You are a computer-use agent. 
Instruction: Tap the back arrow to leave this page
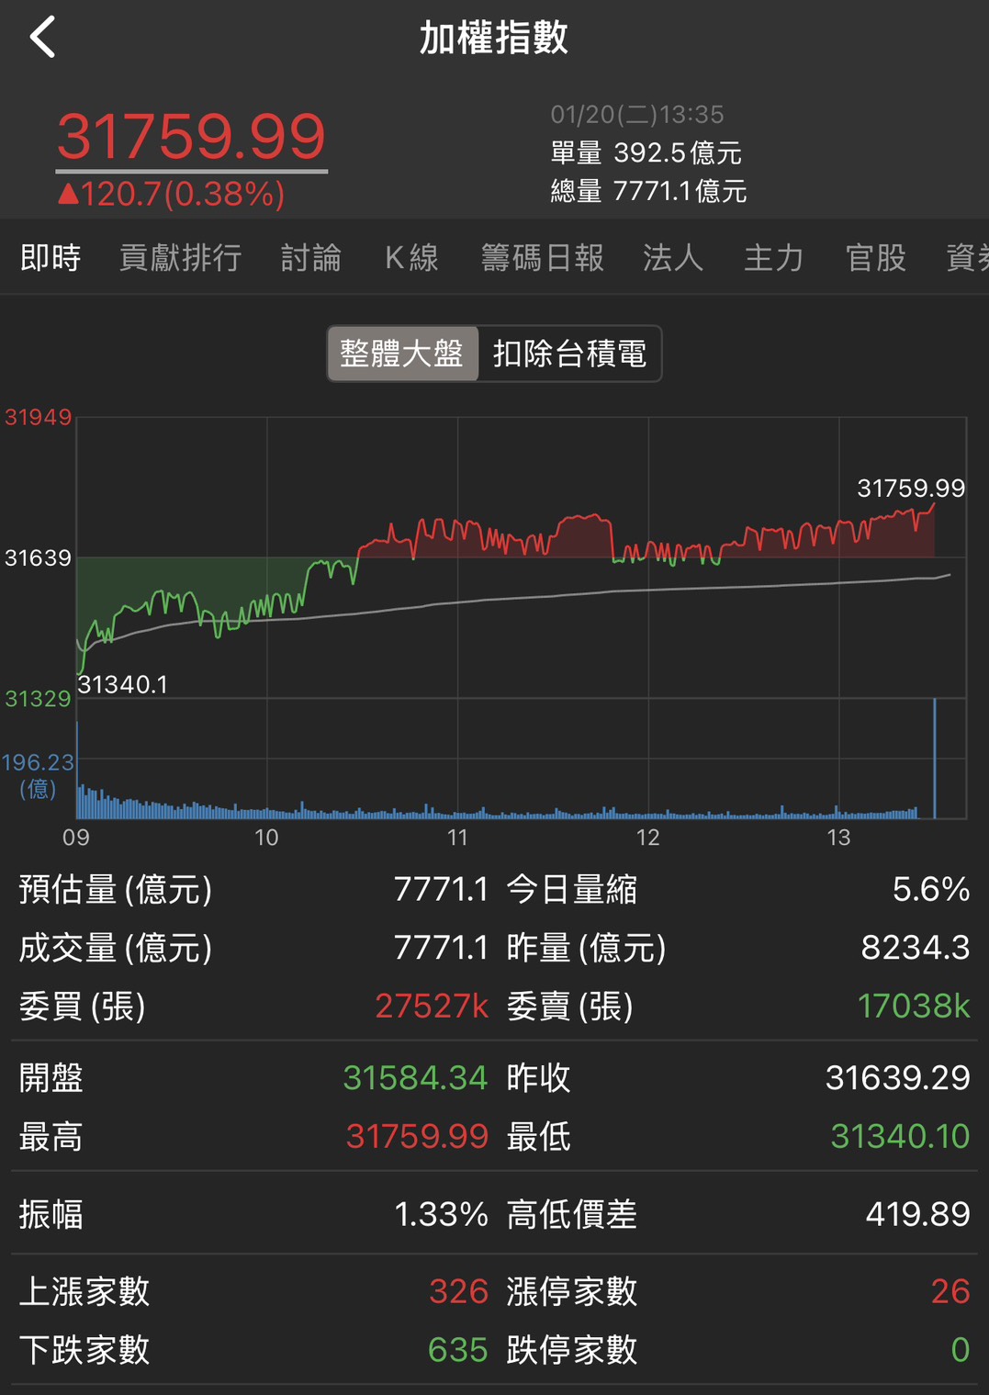41,39
